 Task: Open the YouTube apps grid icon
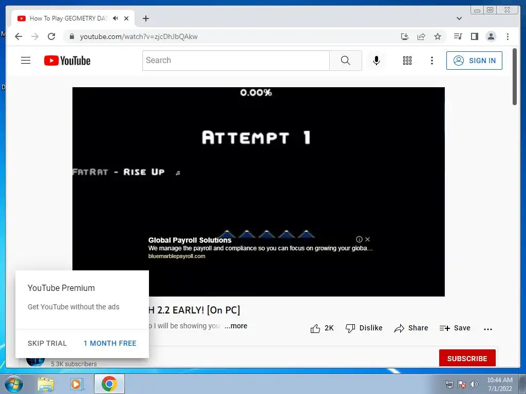pyautogui.click(x=407, y=61)
